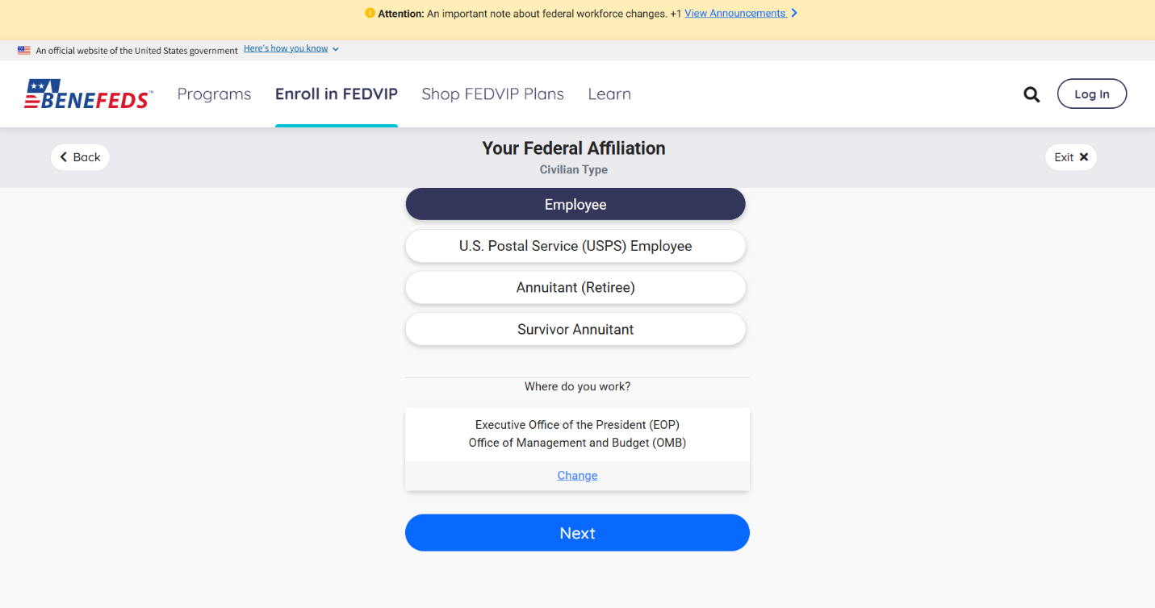This screenshot has height=608, width=1155.
Task: Select the Employee civilian type
Action: pos(575,205)
